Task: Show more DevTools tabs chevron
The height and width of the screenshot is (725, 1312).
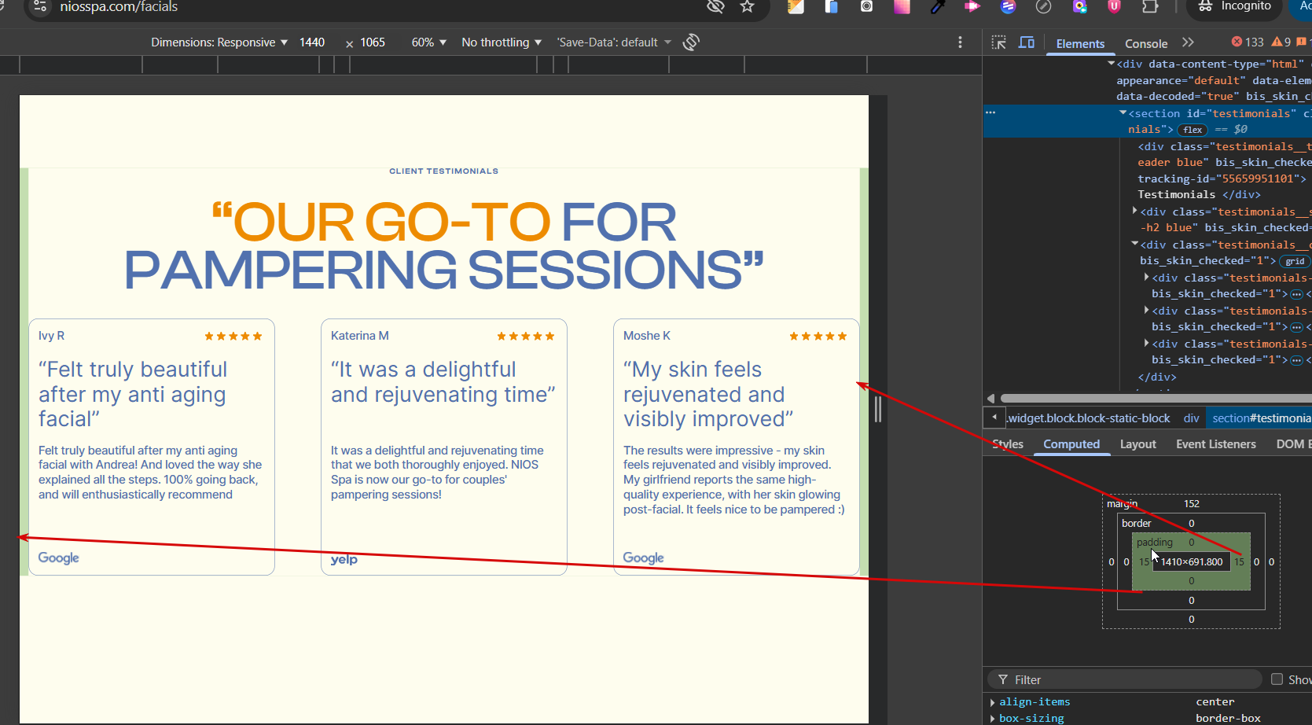Action: point(1188,42)
